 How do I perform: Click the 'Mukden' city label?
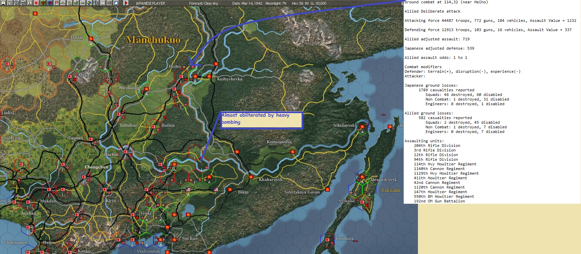[48, 201]
